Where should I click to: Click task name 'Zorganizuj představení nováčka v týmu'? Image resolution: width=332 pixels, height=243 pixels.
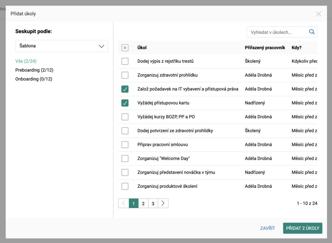click(176, 172)
